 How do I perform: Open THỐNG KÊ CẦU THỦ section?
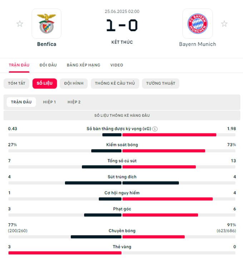click(115, 83)
